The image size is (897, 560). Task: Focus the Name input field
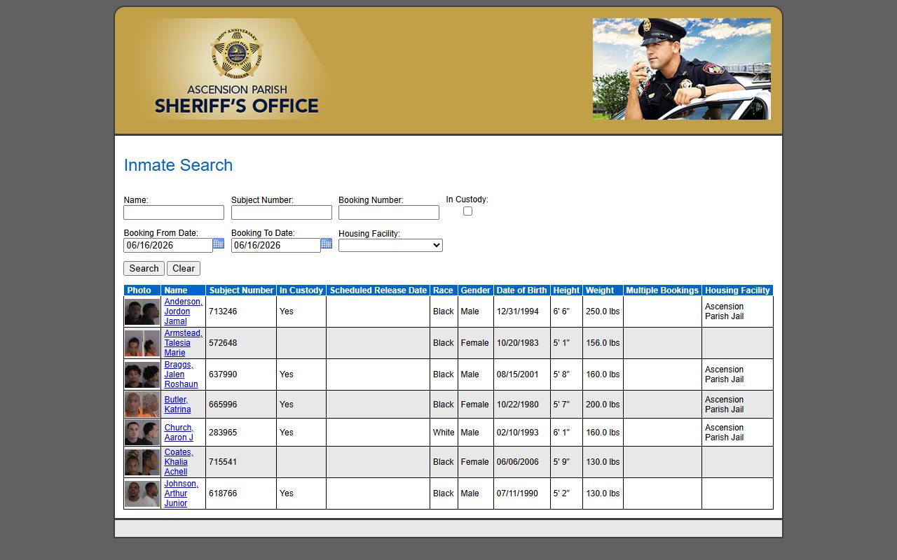tap(174, 212)
